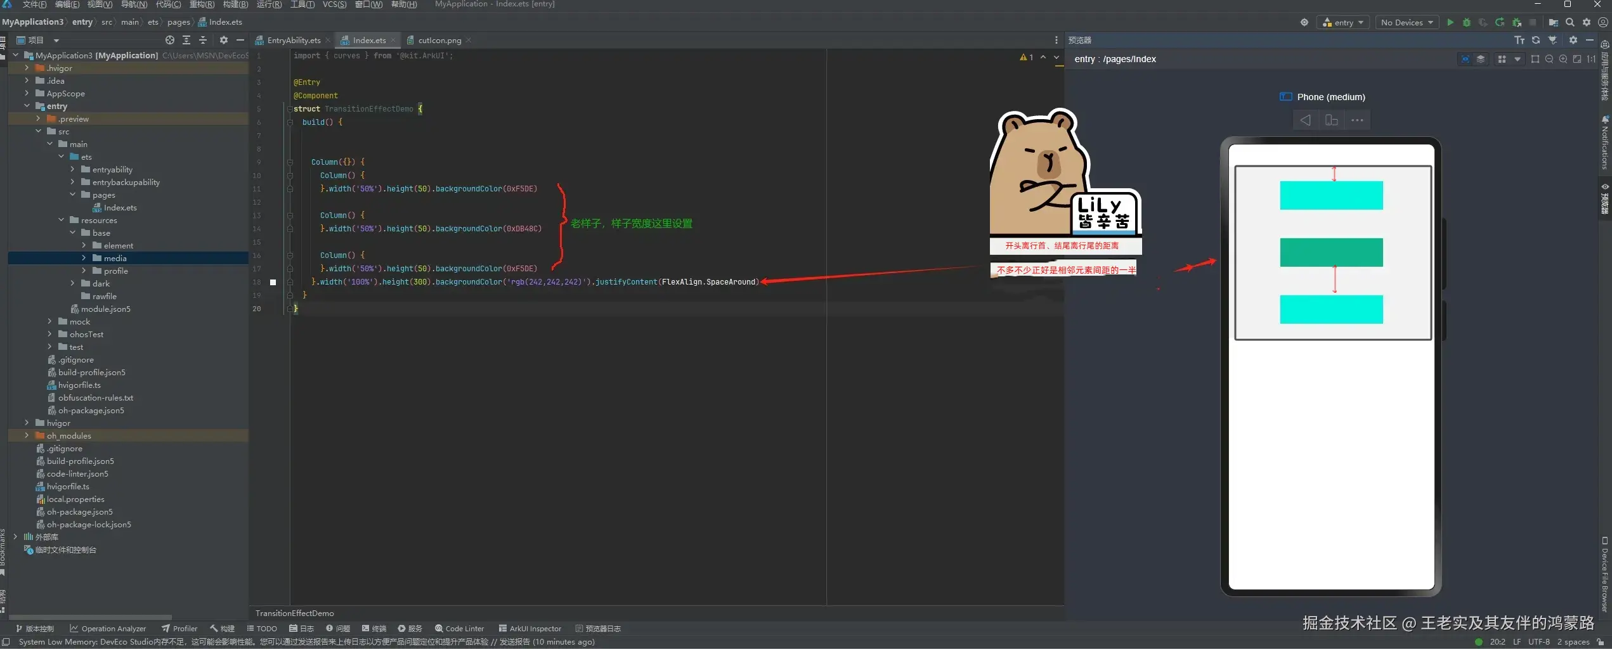Screen dimensions: 1612x649
Task: Open the user account avatar icon
Action: tap(1602, 22)
